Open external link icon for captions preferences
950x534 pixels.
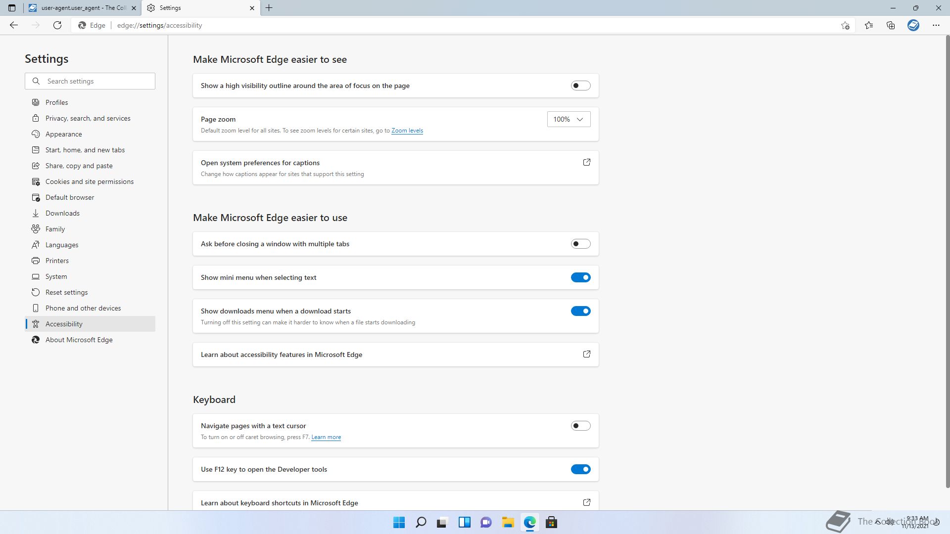[586, 162]
